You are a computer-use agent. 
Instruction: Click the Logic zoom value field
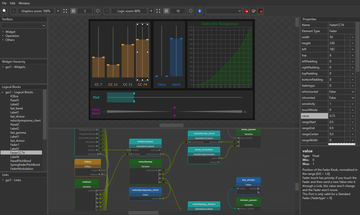(x=129, y=11)
